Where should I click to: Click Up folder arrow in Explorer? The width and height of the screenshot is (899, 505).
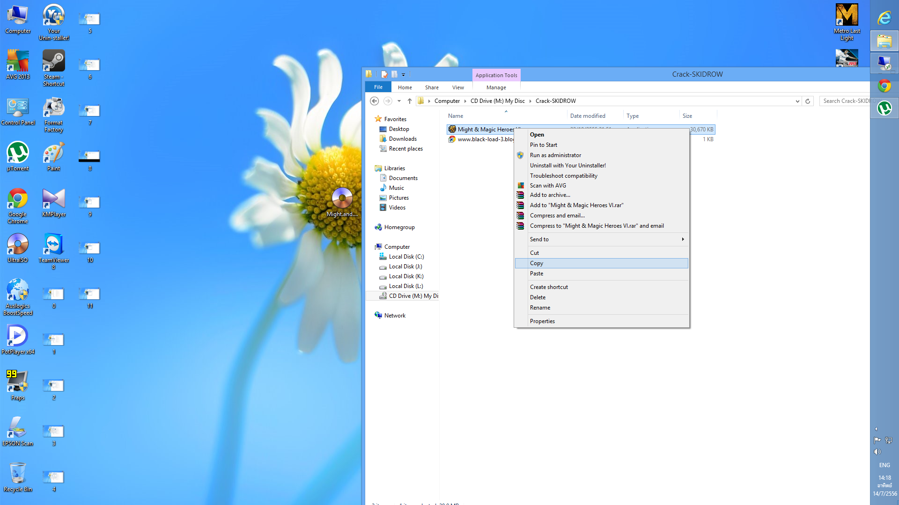click(409, 101)
